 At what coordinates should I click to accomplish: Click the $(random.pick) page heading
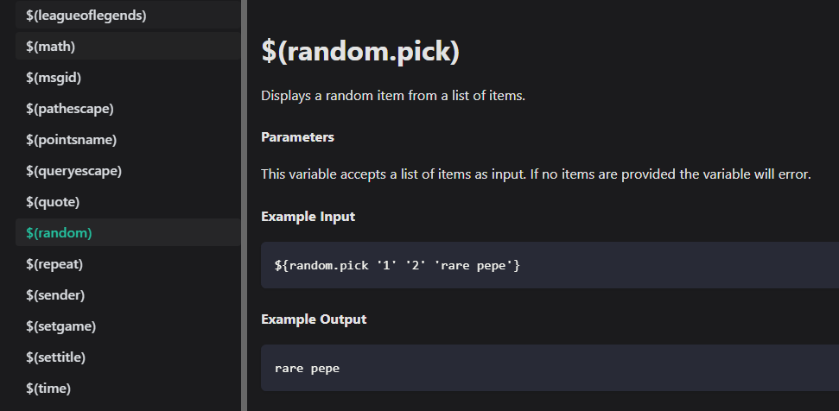click(360, 51)
